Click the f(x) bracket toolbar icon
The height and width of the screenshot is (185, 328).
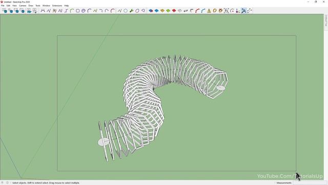coord(227,11)
